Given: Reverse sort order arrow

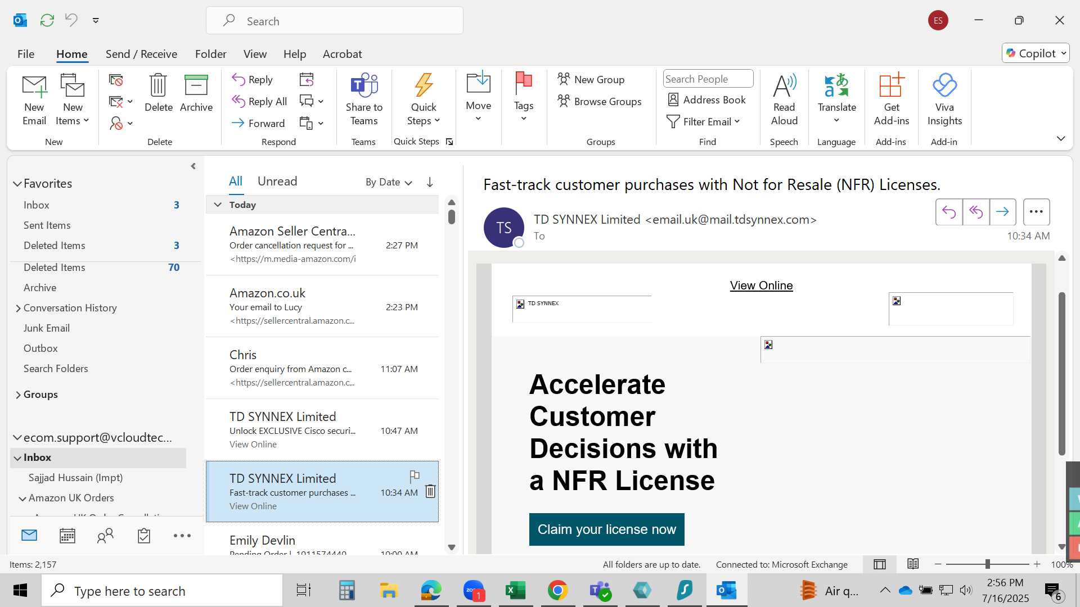Looking at the screenshot, I should tap(430, 182).
